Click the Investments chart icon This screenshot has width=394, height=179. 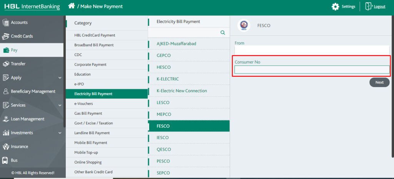pyautogui.click(x=6, y=133)
